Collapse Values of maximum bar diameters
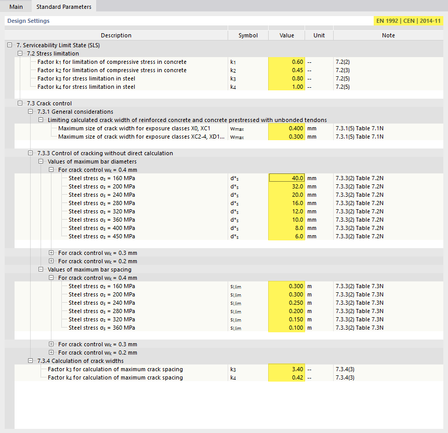This screenshot has height=433, width=448. pos(41,161)
